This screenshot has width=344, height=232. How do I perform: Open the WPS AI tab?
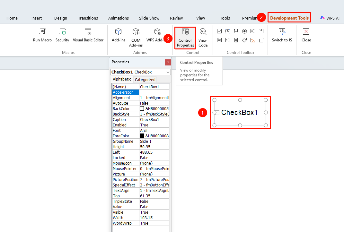[x=330, y=18]
